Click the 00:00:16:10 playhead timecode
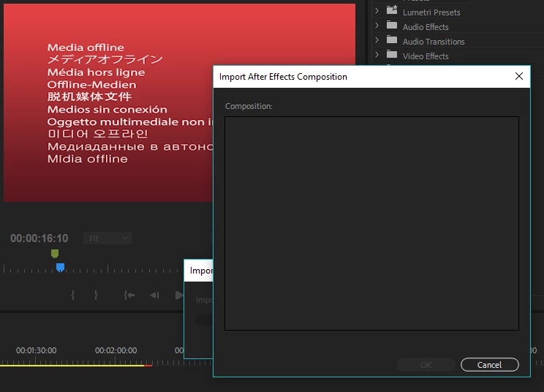 [39, 238]
